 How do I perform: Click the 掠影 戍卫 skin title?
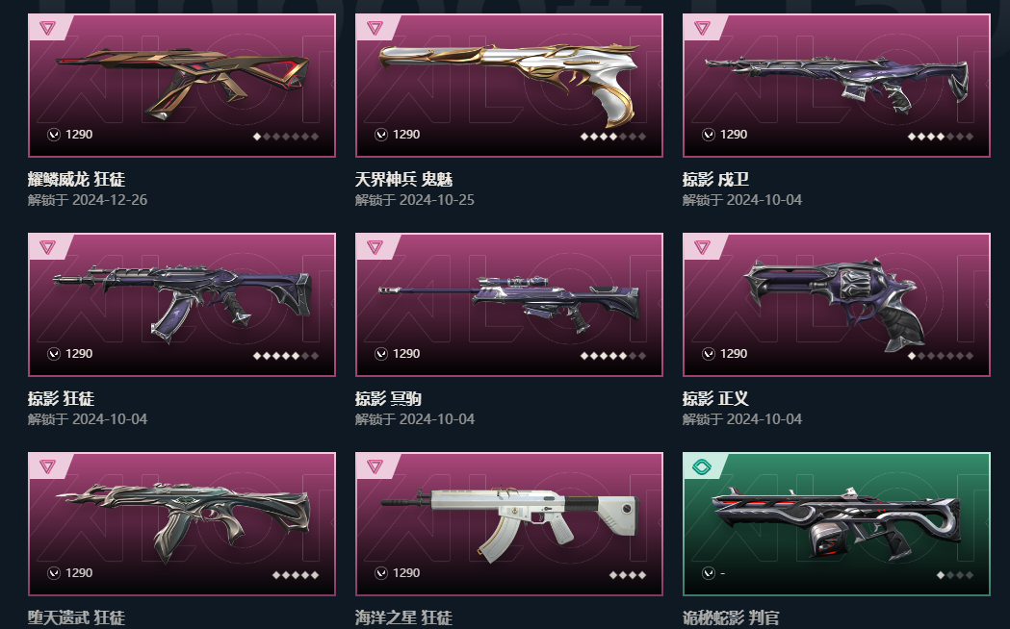tap(715, 180)
